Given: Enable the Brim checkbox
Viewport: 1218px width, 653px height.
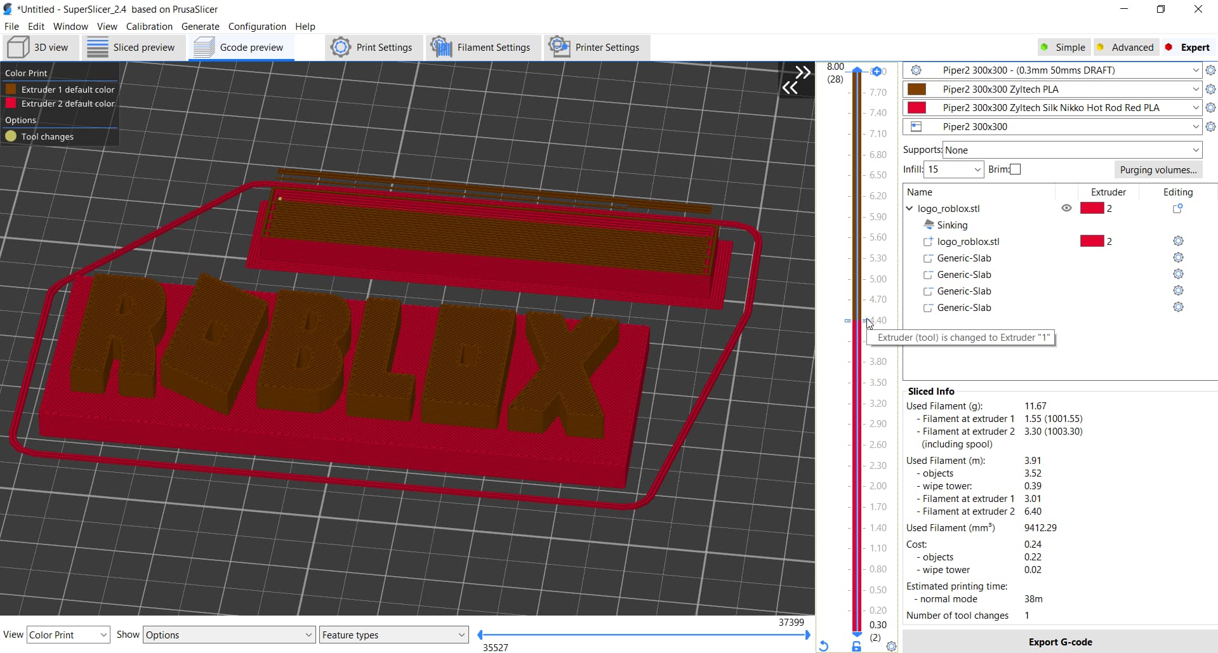Looking at the screenshot, I should pyautogui.click(x=1016, y=169).
